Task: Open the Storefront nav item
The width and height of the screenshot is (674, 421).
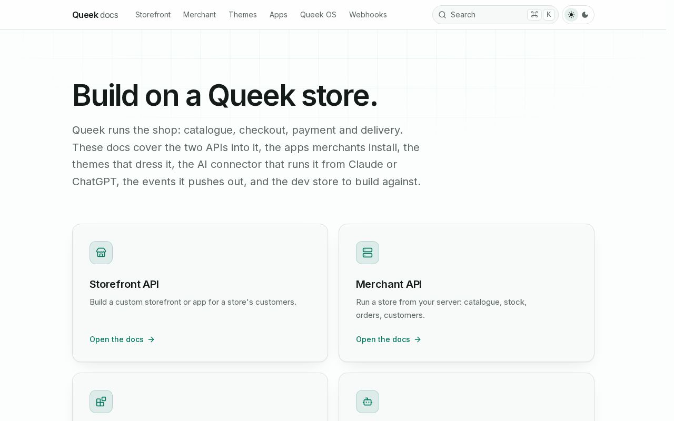Action: [153, 15]
